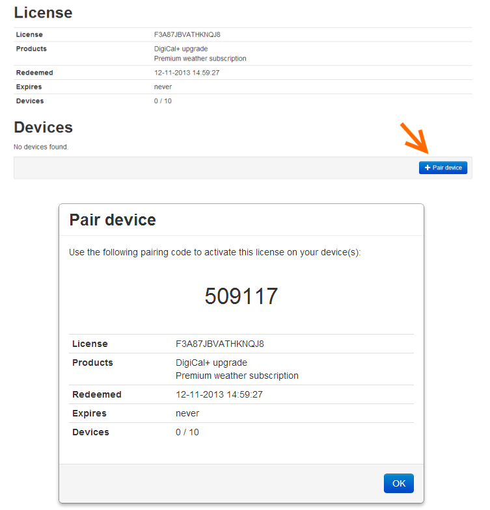Click the Redeemed date inside the dialog
This screenshot has height=510, width=490.
[x=219, y=394]
